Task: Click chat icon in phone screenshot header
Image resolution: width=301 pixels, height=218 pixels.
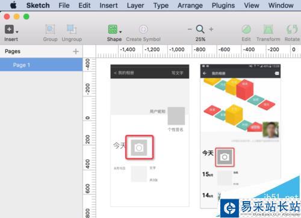Action: [x=277, y=73]
